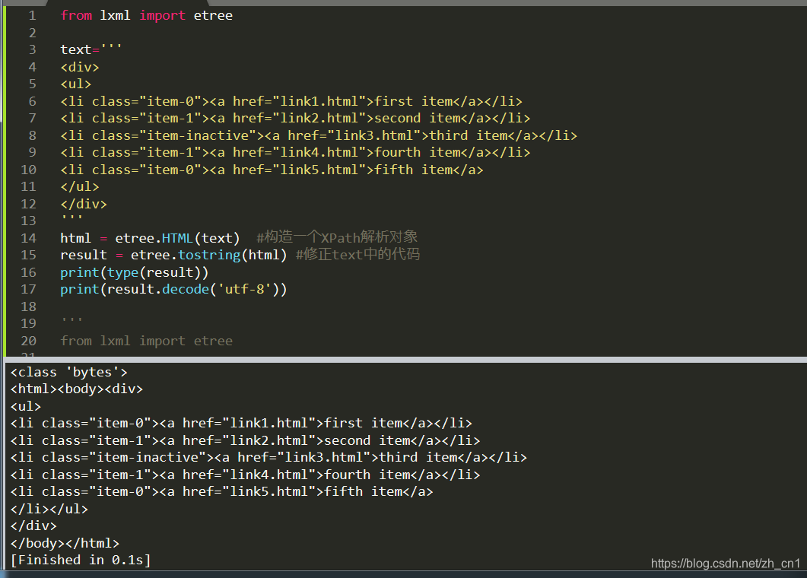Click 'tostring' on line 15
The width and height of the screenshot is (807, 578).
(209, 256)
